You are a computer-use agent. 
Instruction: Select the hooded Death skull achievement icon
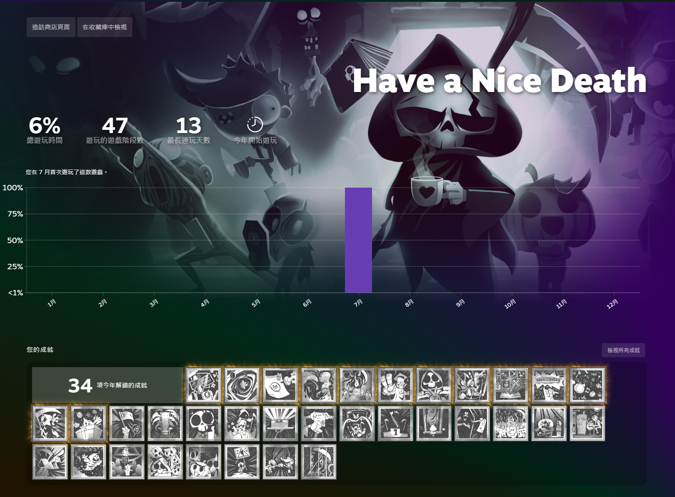pos(434,385)
